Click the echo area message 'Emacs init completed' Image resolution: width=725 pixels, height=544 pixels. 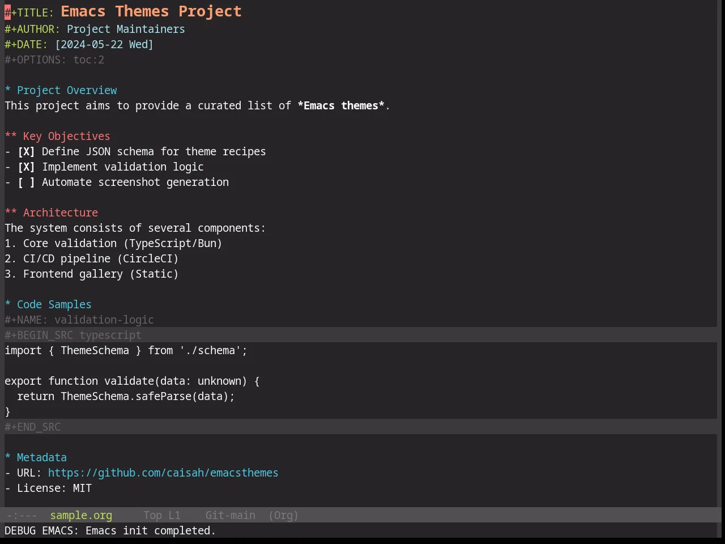[151, 531]
